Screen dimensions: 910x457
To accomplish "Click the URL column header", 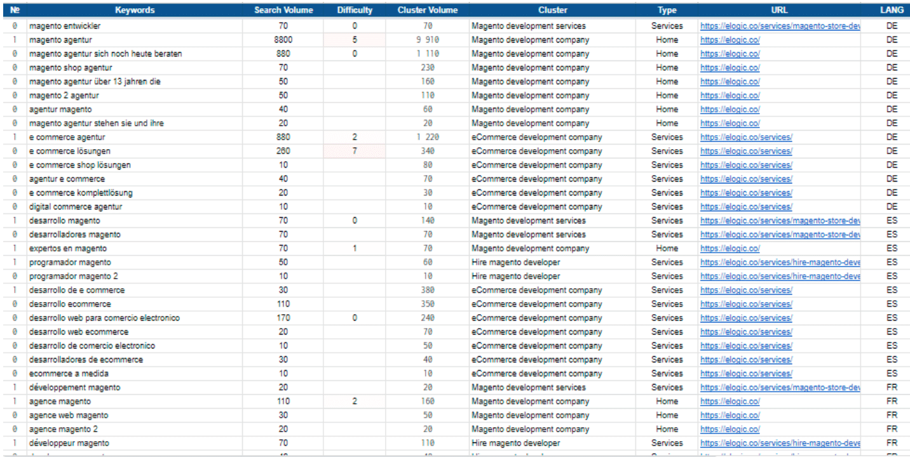I will 780,10.
